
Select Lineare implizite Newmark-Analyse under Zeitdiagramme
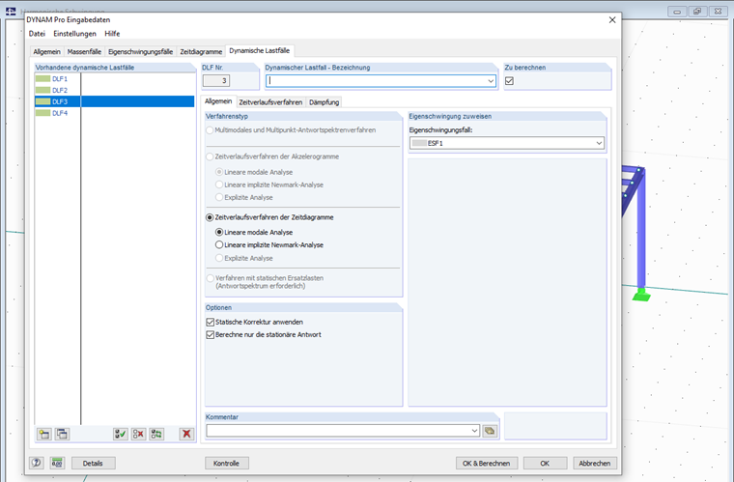click(x=219, y=244)
